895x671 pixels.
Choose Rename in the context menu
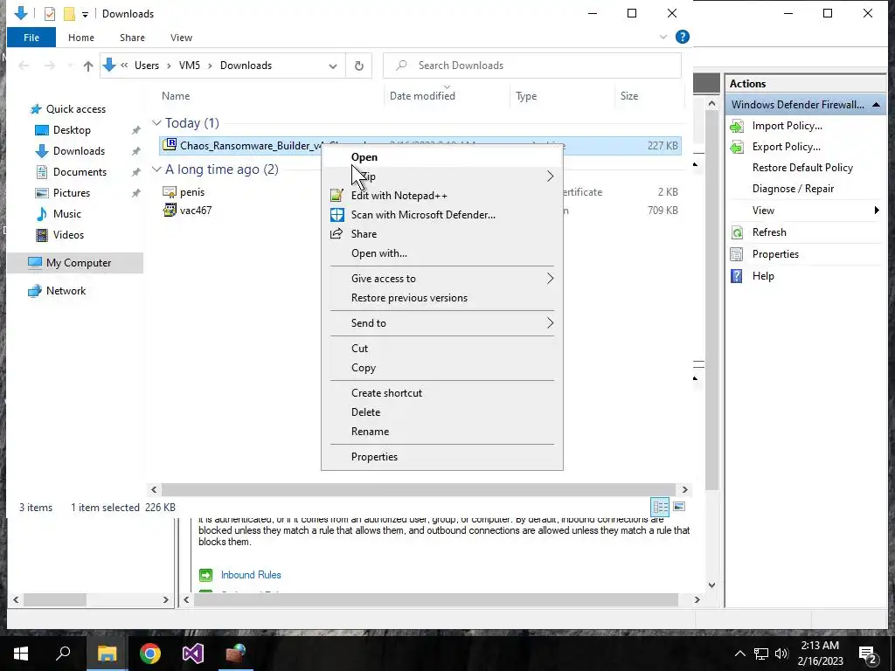[x=370, y=432]
